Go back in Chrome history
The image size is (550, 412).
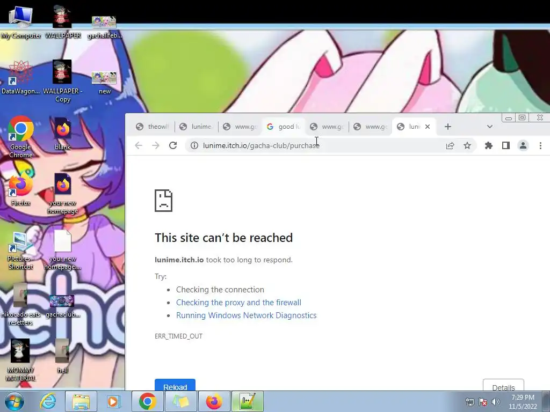click(x=139, y=145)
